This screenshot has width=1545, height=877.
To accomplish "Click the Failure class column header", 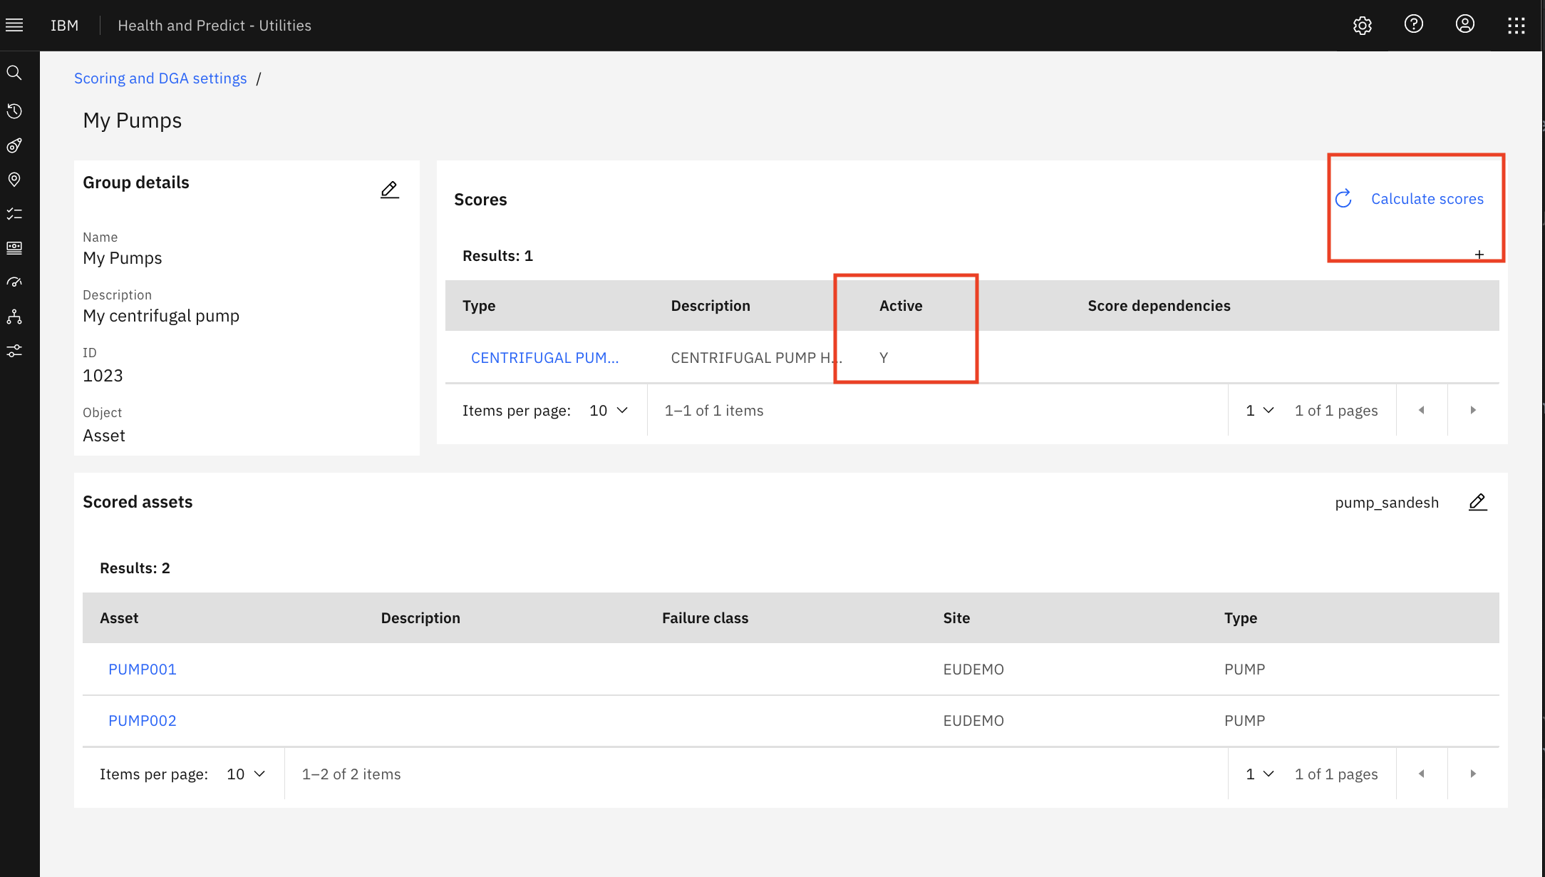I will pyautogui.click(x=705, y=618).
